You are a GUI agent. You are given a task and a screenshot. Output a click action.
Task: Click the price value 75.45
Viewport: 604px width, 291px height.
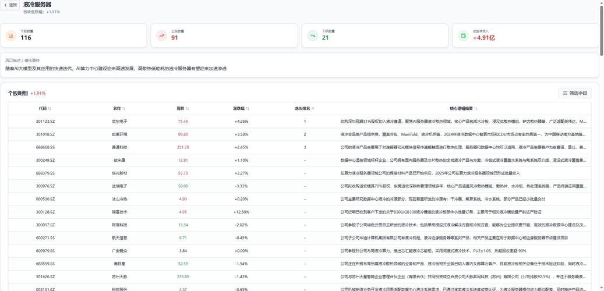tap(183, 121)
